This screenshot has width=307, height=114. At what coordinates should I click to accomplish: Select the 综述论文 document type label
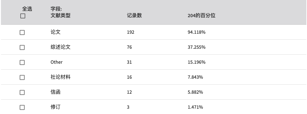pyautogui.click(x=60, y=47)
